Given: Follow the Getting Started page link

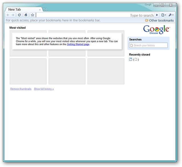Looking at the screenshot, I should (78, 44).
